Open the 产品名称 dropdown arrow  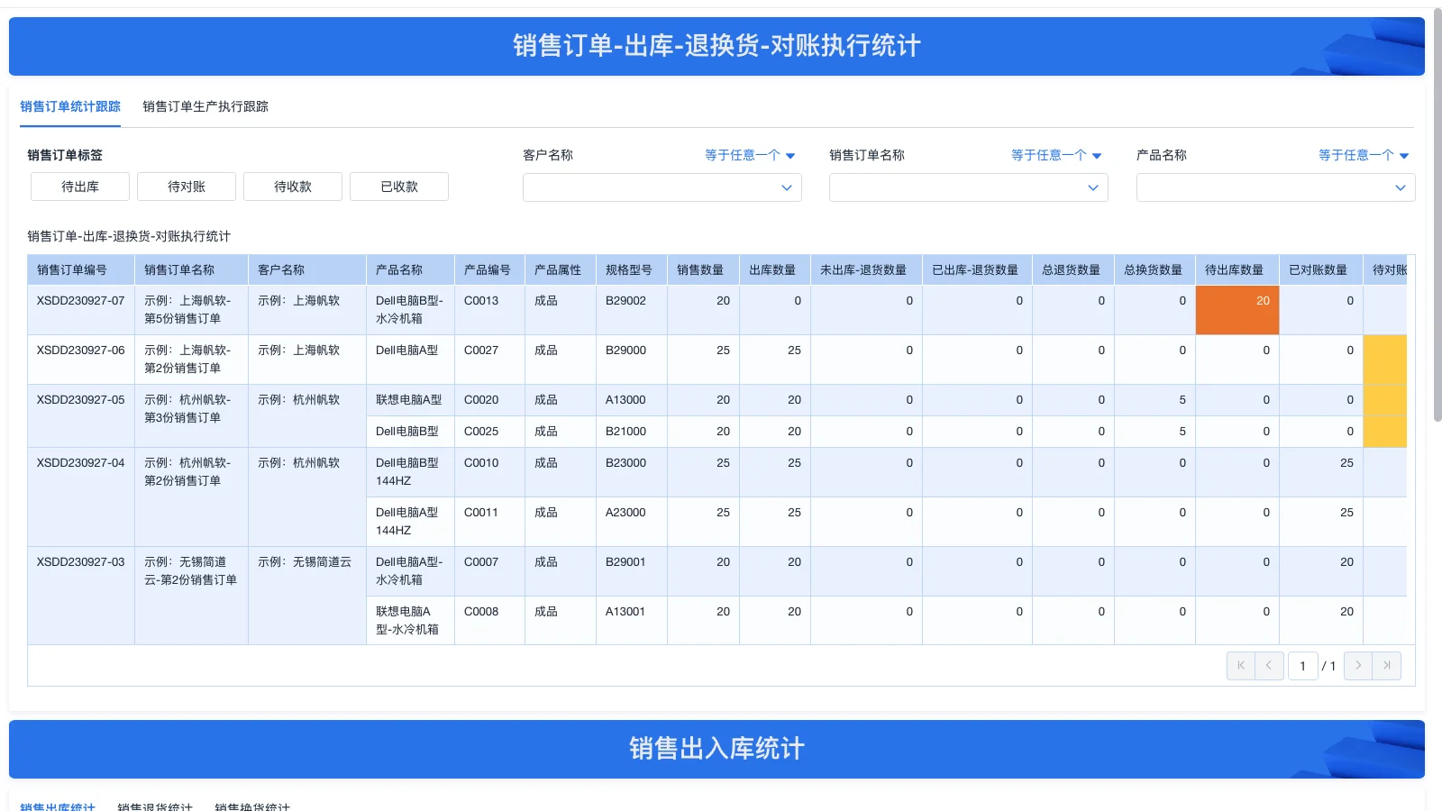(x=1401, y=187)
